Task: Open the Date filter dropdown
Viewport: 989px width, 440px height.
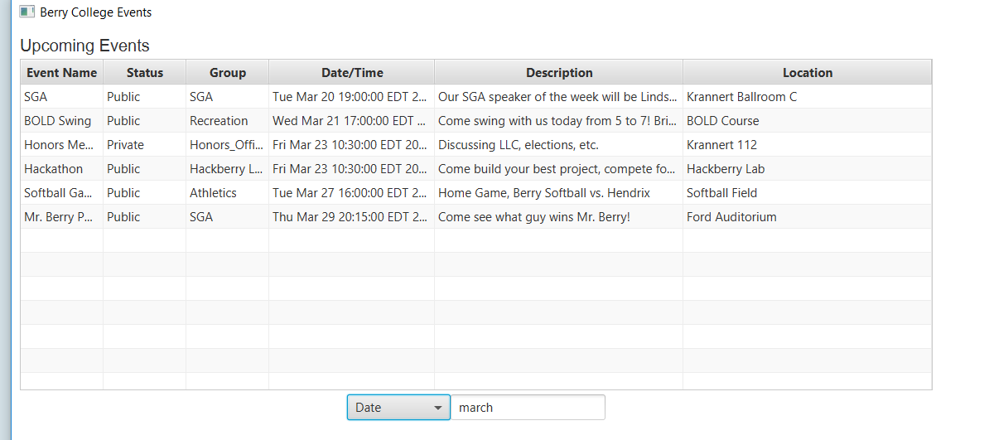Action: coord(398,408)
